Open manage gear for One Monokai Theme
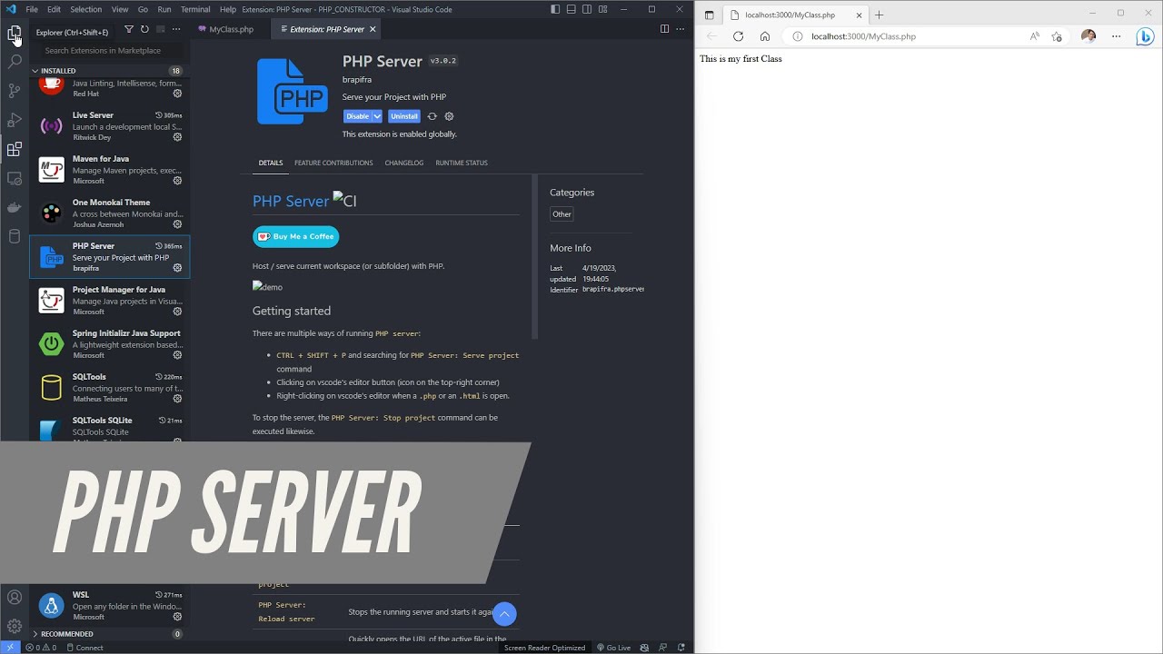Screen dimensions: 1163x654 pos(177,224)
